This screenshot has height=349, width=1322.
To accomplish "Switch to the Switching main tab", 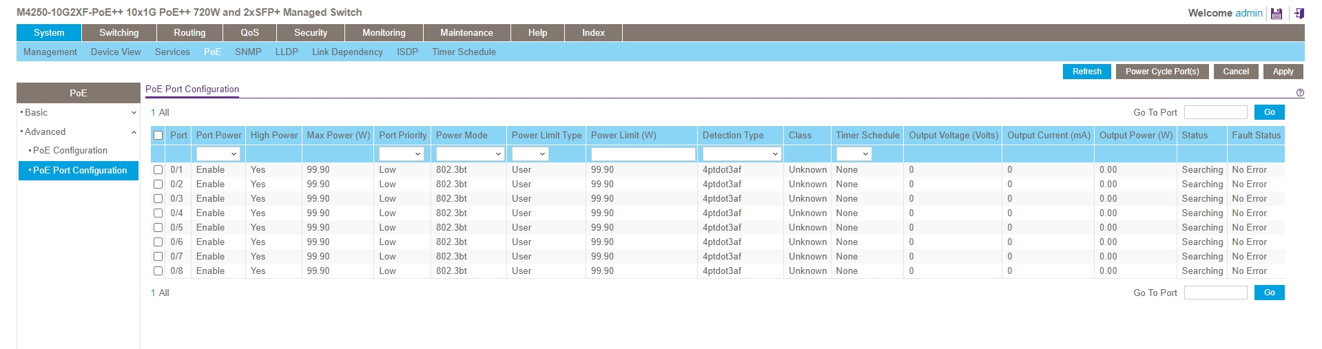I will [x=118, y=33].
